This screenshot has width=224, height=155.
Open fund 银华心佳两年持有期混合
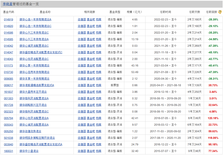tap(35, 72)
